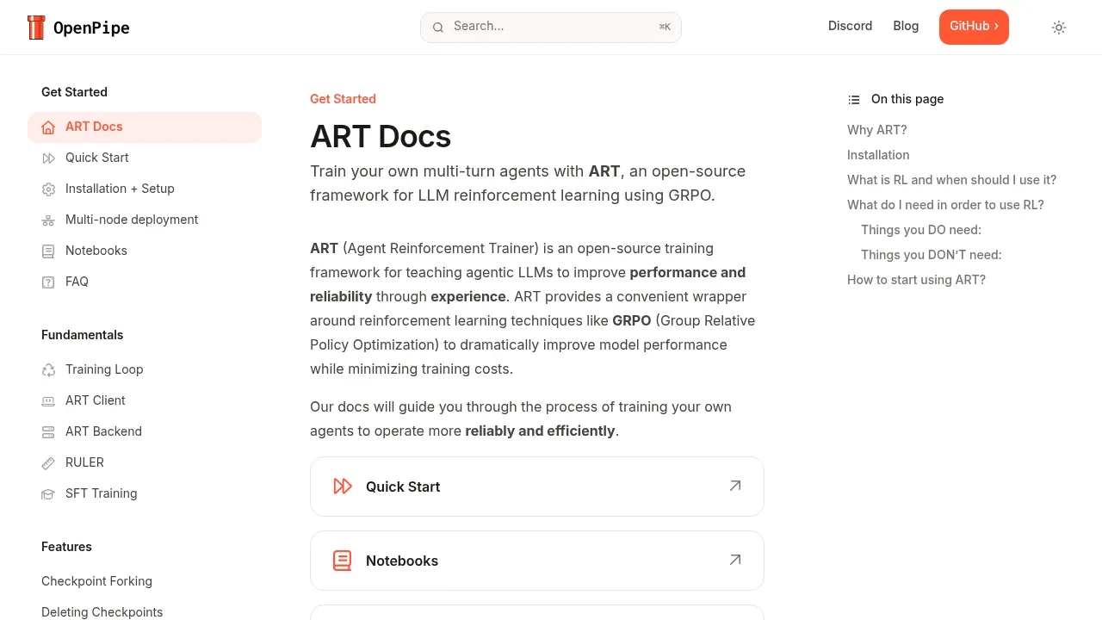Viewport: 1102px width, 620px height.
Task: Click the FAQ question mark icon
Action: click(48, 282)
